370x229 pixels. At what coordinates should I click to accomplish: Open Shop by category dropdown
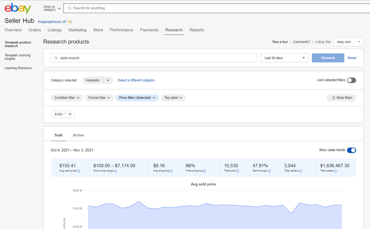tap(52, 8)
